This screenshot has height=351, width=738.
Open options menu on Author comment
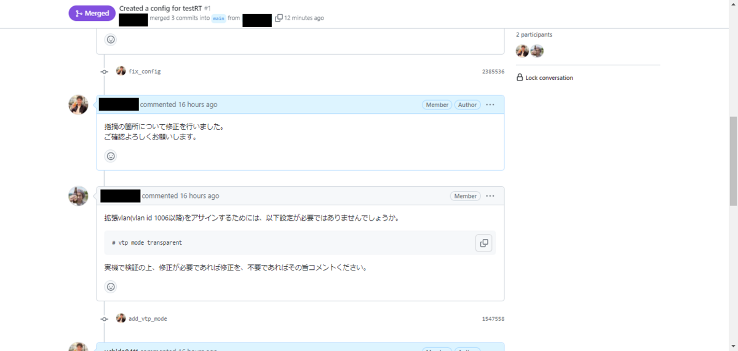click(x=490, y=105)
